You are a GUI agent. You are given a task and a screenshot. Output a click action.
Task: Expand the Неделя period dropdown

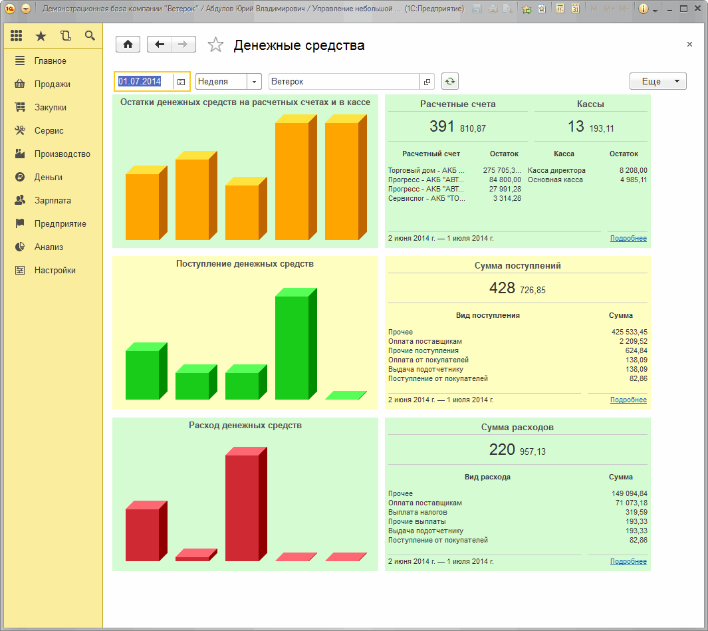pyautogui.click(x=254, y=82)
